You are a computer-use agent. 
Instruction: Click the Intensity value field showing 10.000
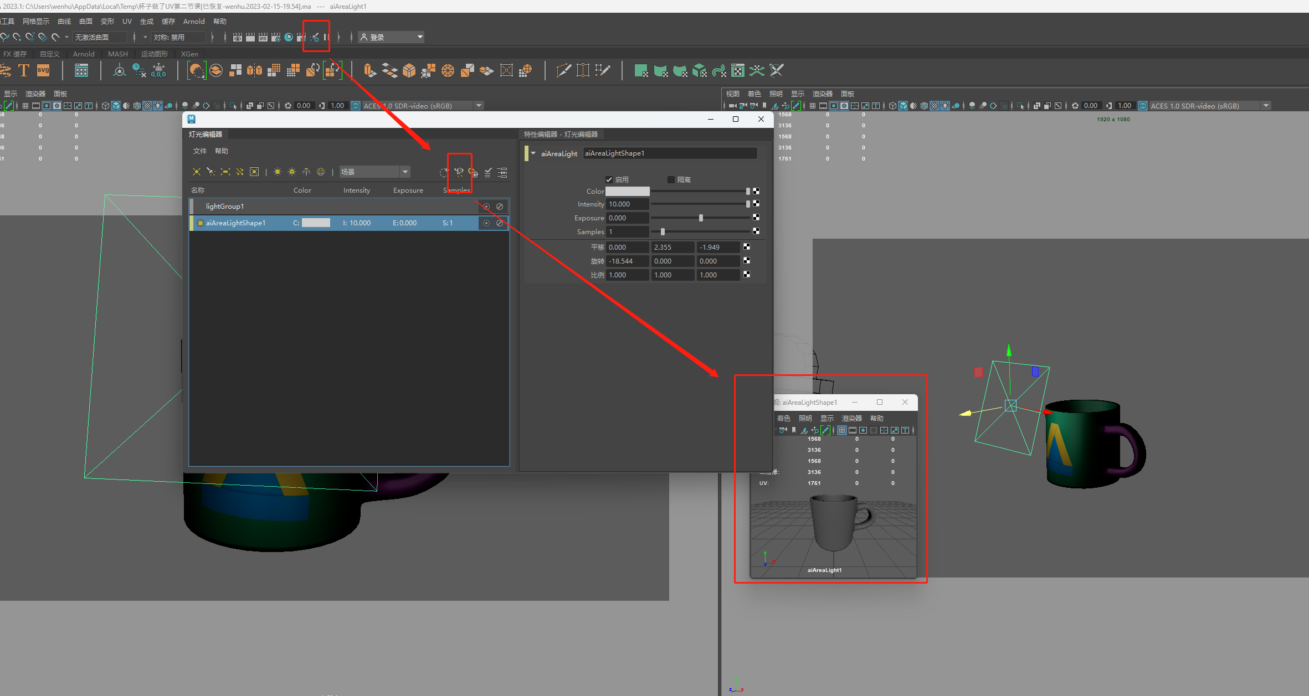(x=627, y=204)
